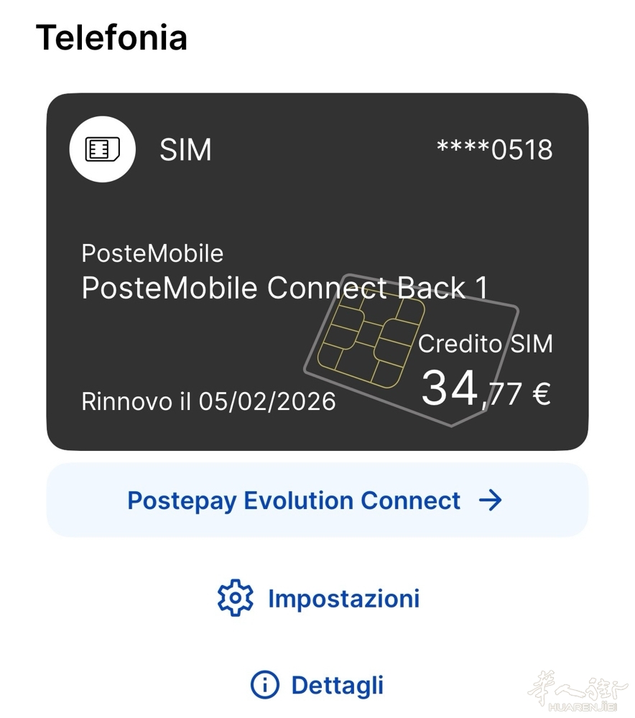
Task: Tap the 34,77 € credit amount
Action: (485, 391)
